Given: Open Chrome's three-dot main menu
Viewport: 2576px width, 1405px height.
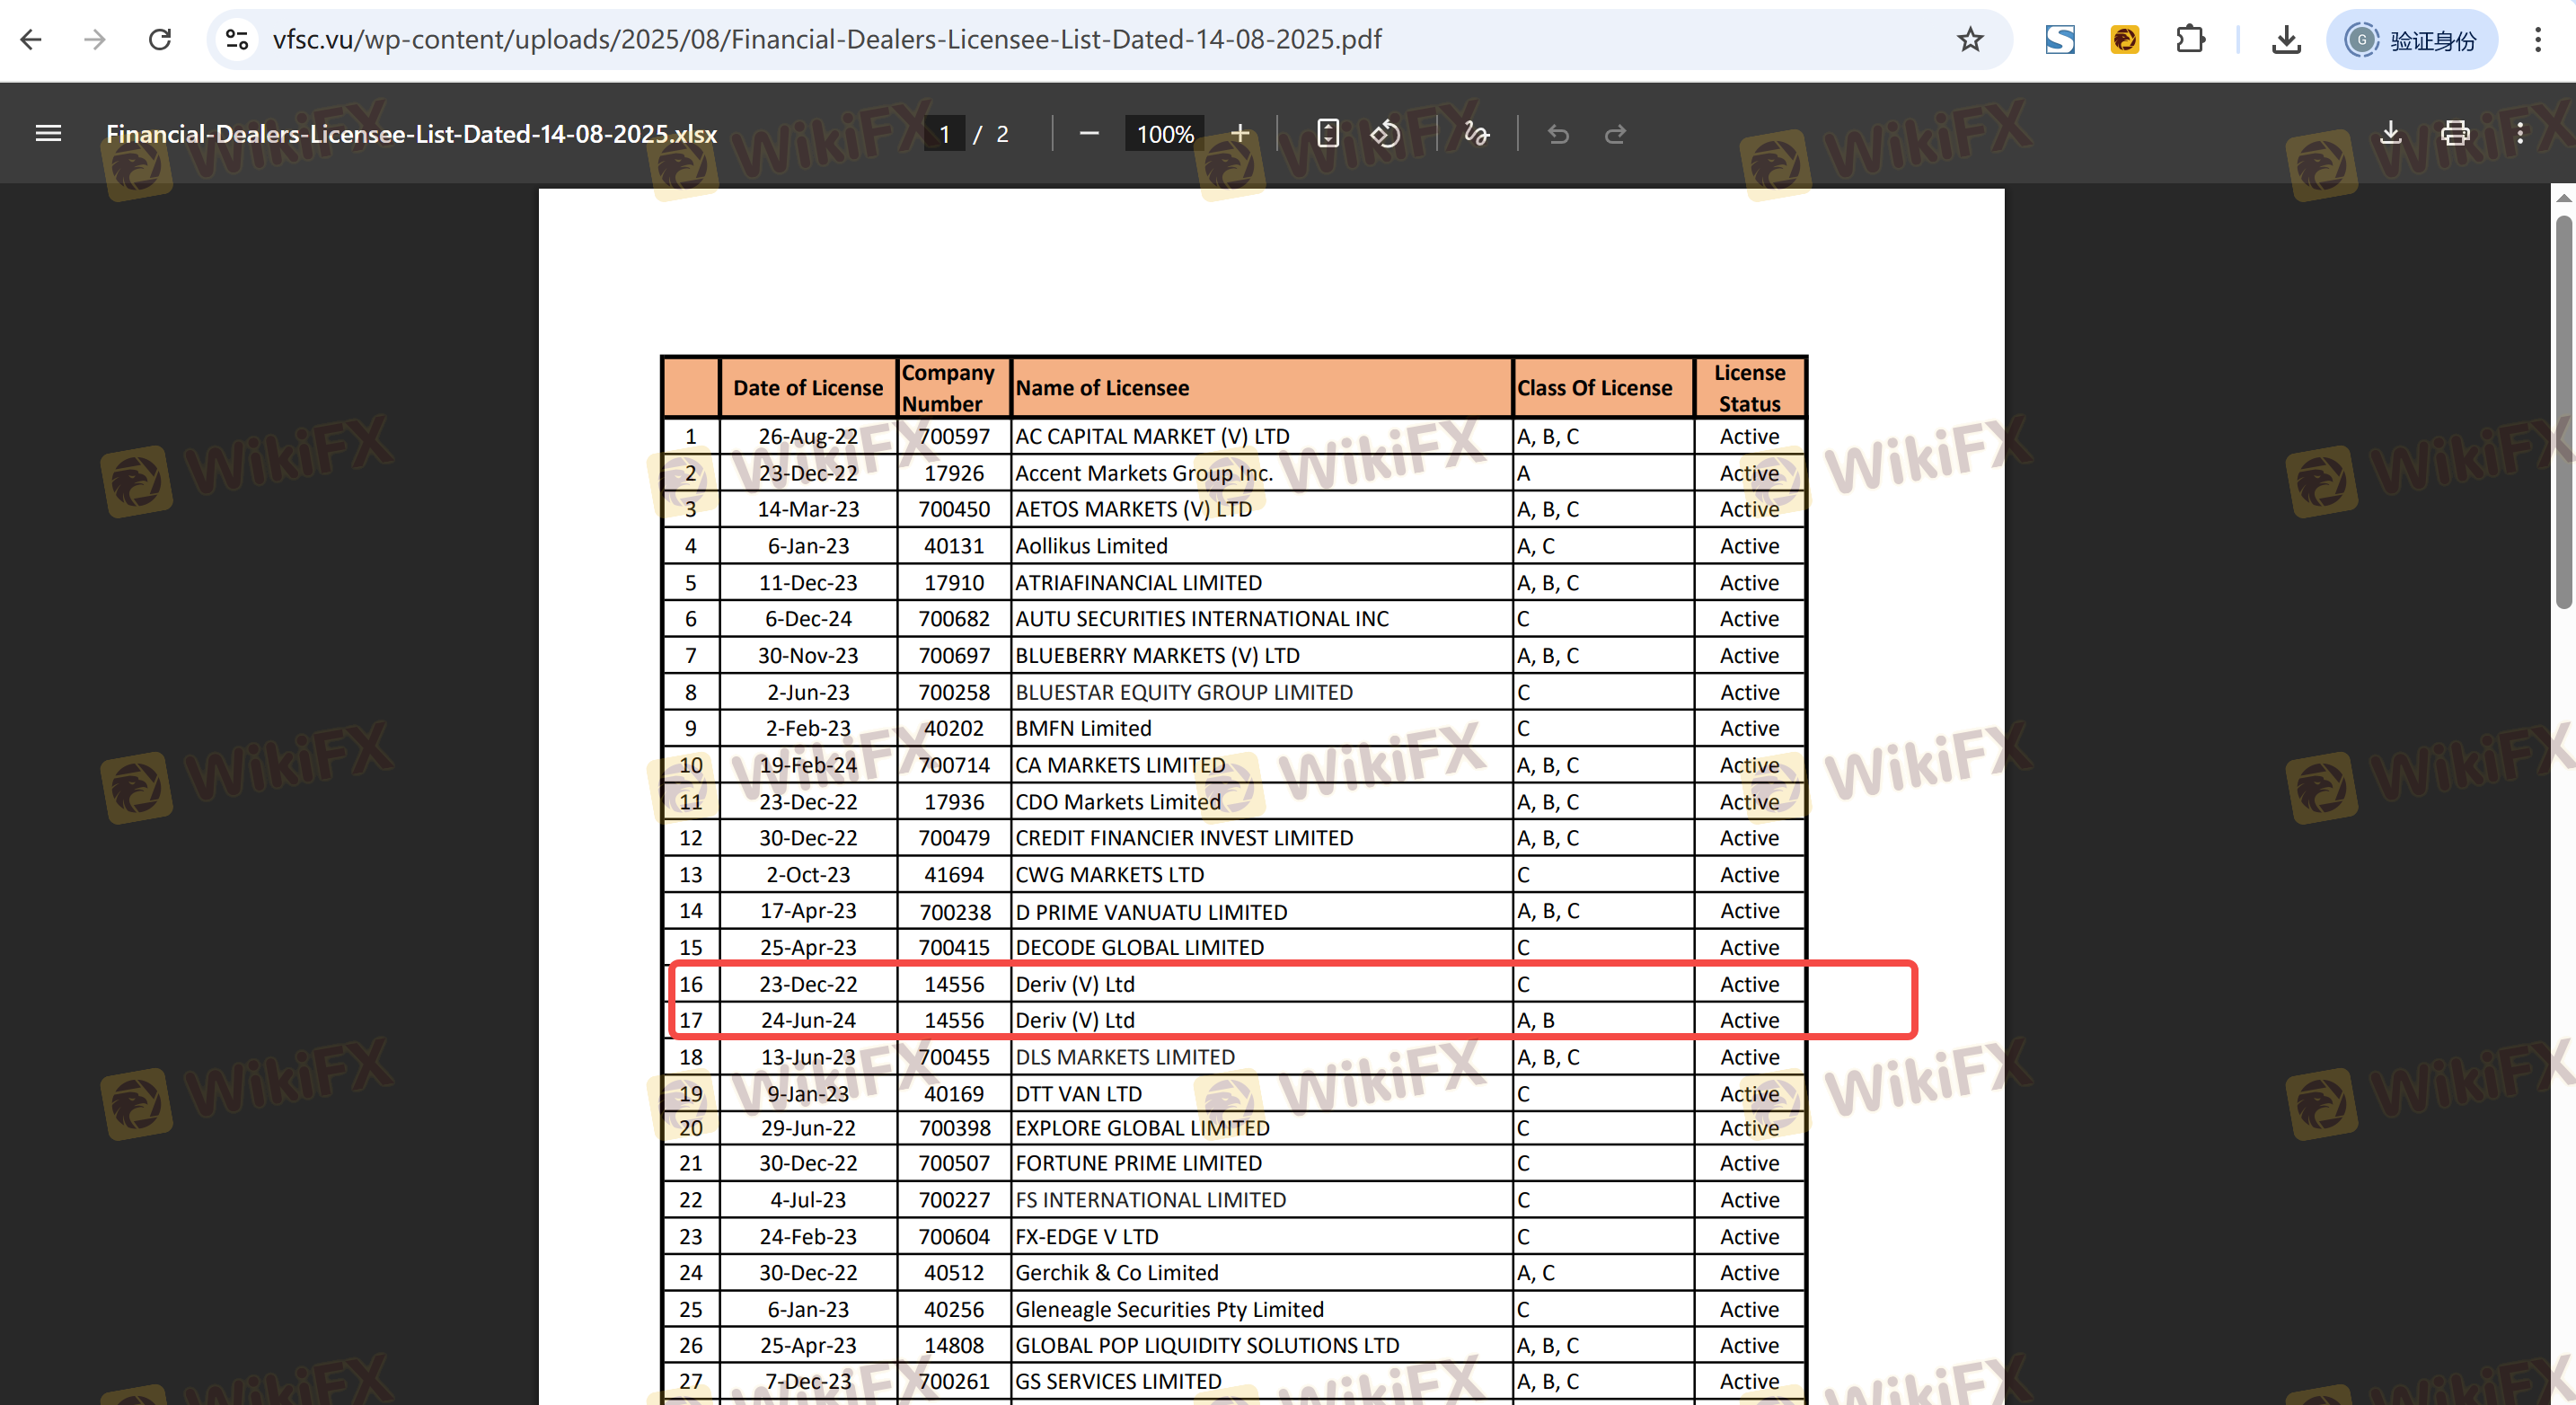Looking at the screenshot, I should tap(2538, 40).
